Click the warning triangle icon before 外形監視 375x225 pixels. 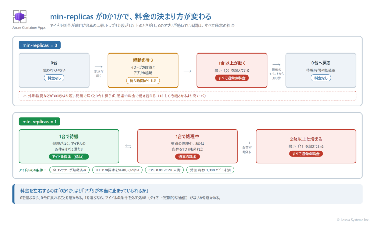click(x=25, y=96)
